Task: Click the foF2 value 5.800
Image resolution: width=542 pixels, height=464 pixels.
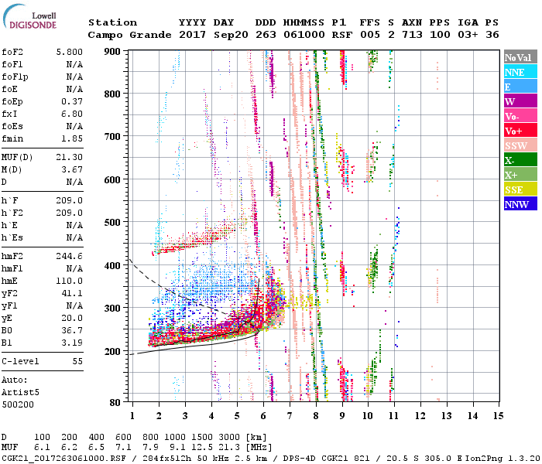Action: (x=70, y=50)
